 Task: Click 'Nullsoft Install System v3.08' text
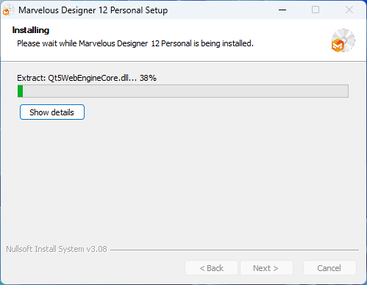coord(57,249)
